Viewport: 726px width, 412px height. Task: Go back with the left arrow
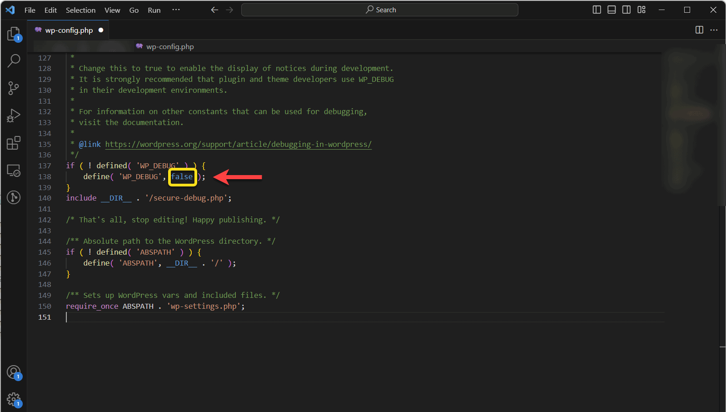tap(214, 10)
